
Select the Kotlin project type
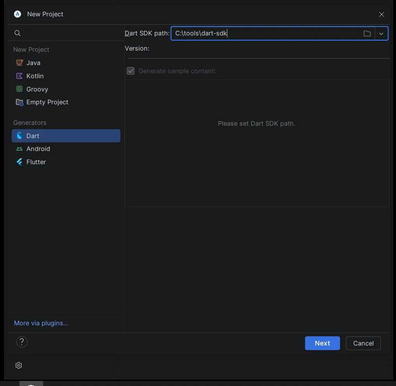point(66,76)
